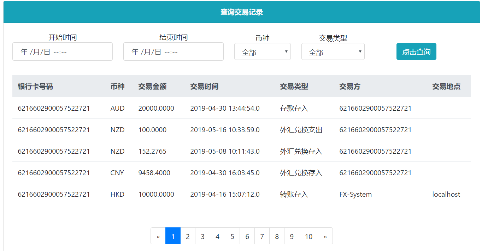Click the 点击查询 search button
The width and height of the screenshot is (482, 251).
pos(416,51)
